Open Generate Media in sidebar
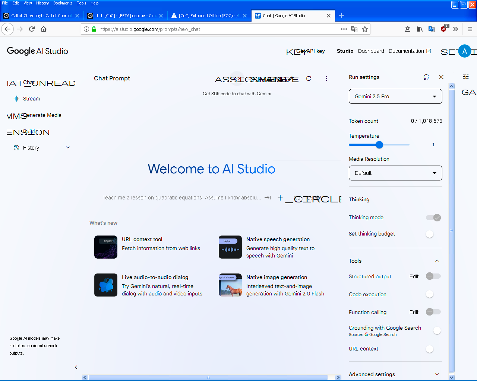The image size is (477, 381). tap(42, 115)
